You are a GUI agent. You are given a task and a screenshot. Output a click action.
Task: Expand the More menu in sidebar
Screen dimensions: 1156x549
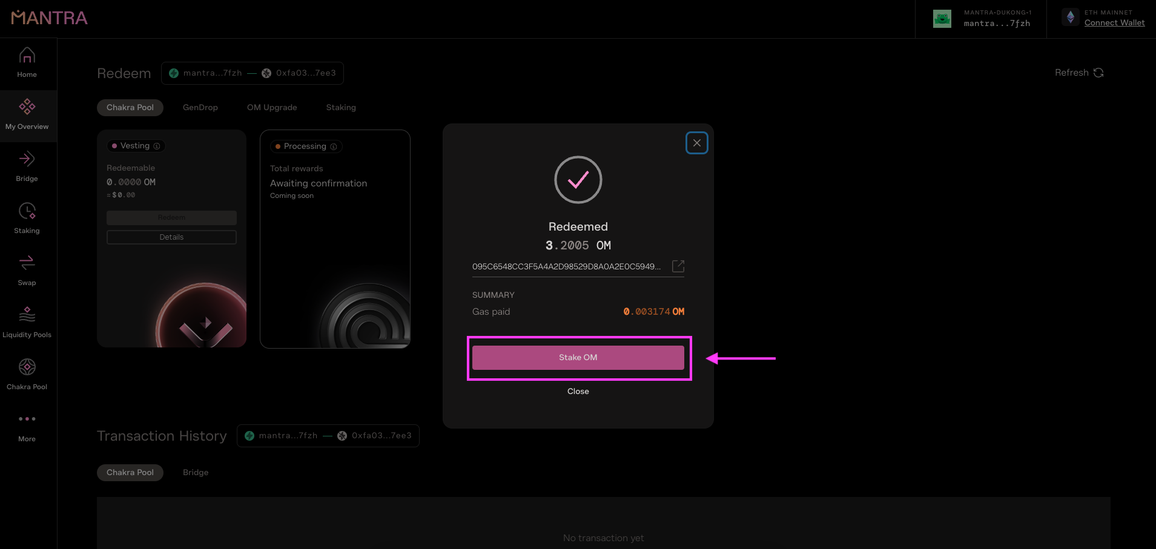tap(27, 427)
